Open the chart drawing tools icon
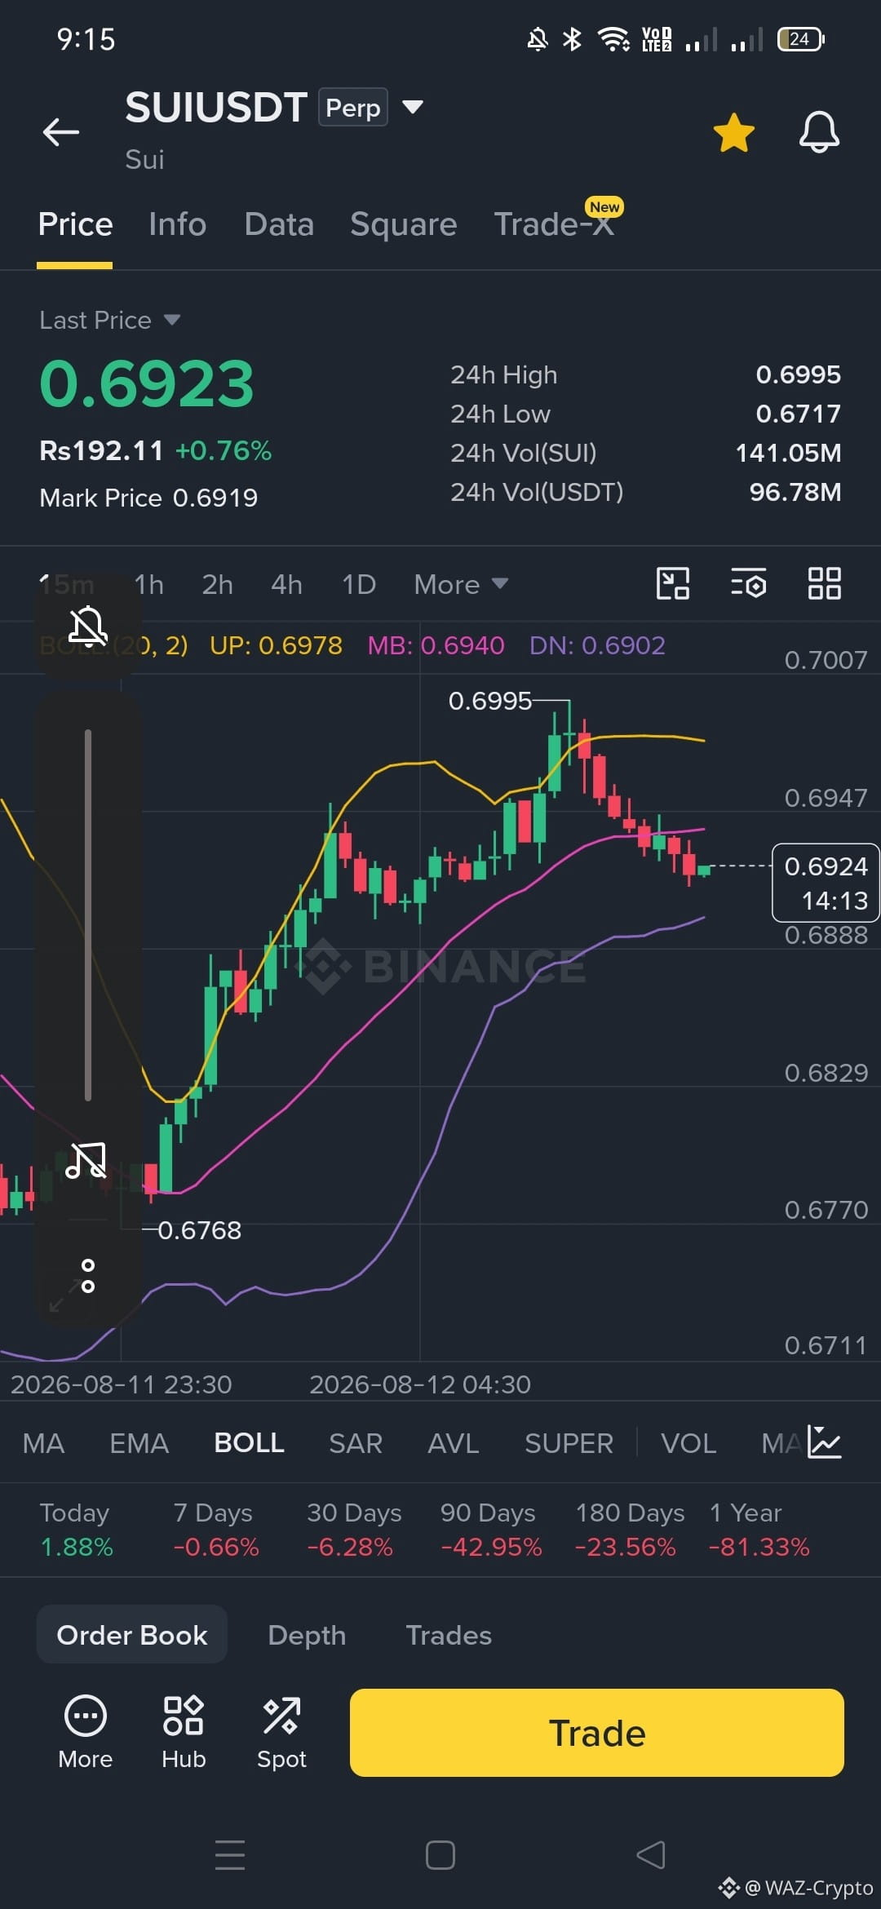Viewport: 881px width, 1909px height. 673,584
